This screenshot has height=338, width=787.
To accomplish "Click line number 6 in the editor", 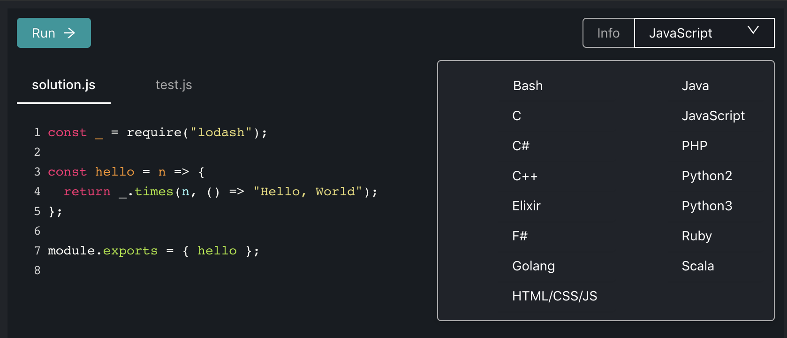I will point(38,231).
